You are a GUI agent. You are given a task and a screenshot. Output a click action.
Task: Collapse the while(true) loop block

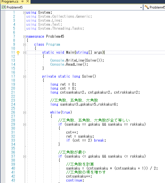pyautogui.click(x=25, y=112)
